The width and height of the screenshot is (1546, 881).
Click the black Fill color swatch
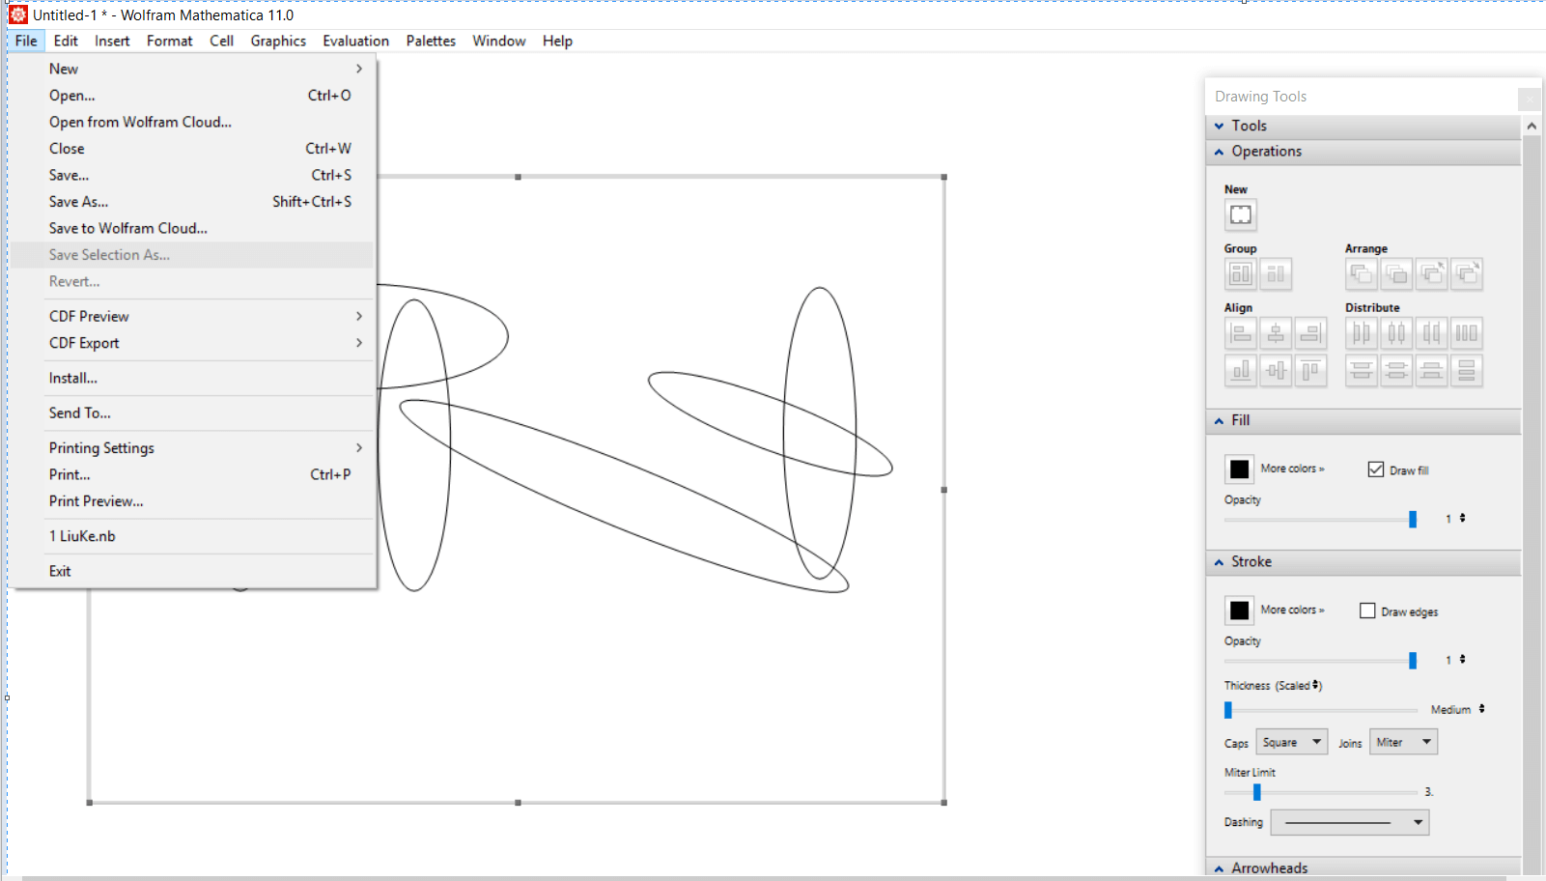[1239, 469]
